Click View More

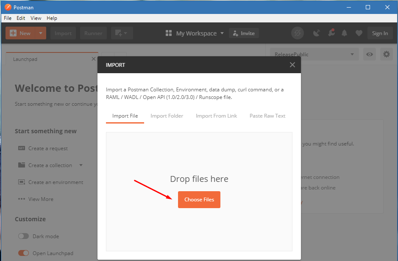point(41,199)
